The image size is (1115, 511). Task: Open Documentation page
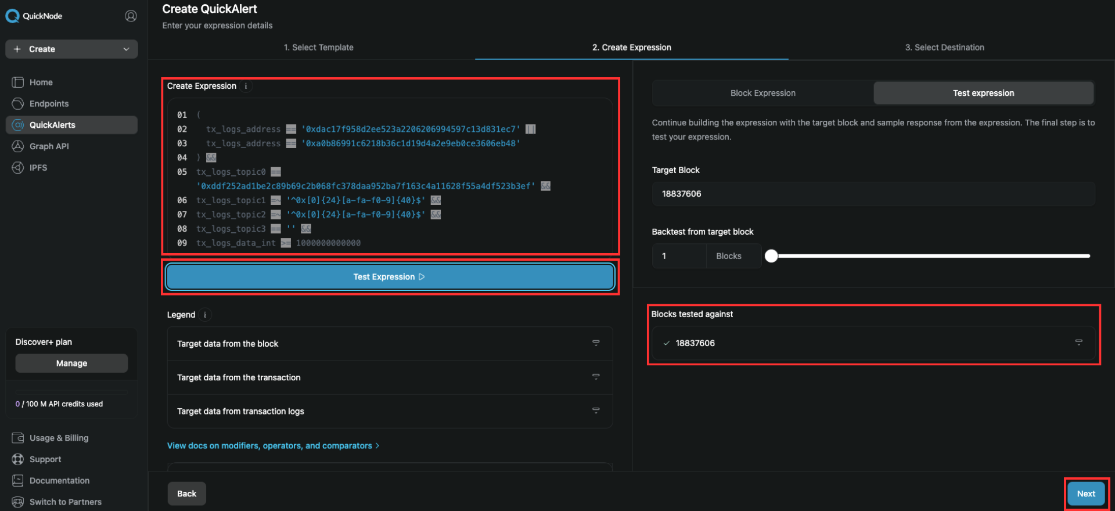tap(59, 481)
